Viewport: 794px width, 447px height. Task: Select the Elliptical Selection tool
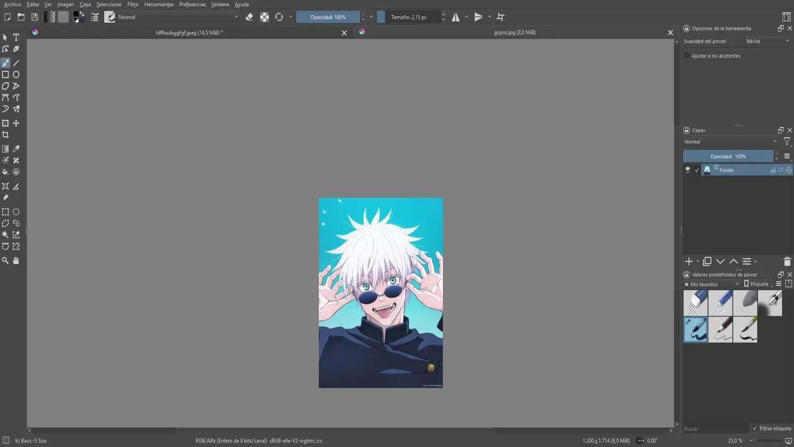[16, 212]
